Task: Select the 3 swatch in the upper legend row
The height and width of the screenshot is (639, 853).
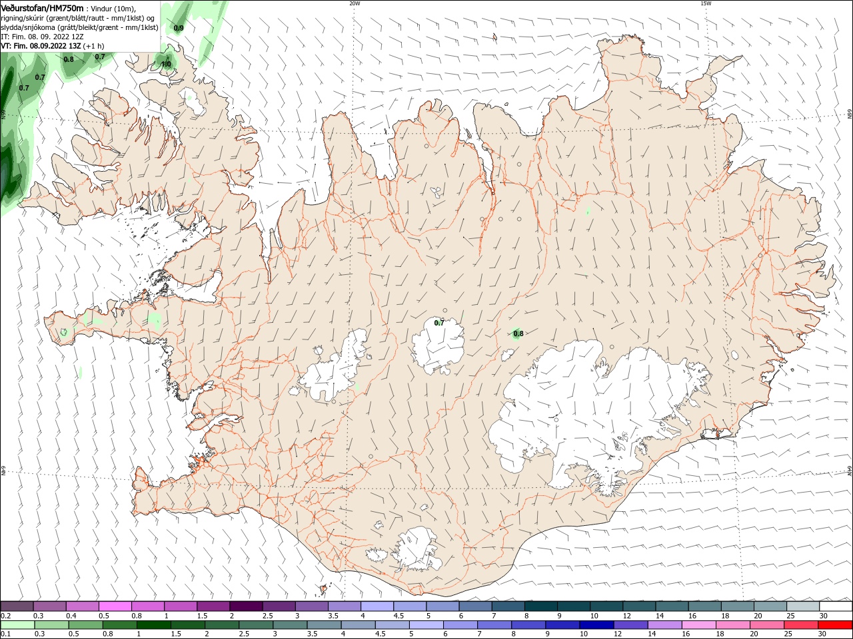Action: click(312, 606)
